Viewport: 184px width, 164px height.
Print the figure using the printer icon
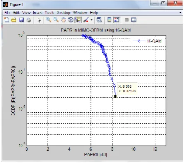coord(29,20)
